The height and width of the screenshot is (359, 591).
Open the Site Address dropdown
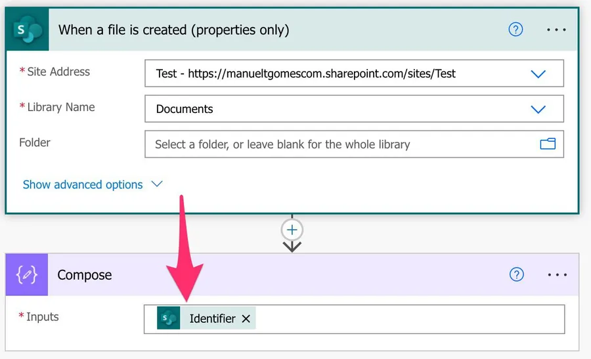(x=538, y=74)
